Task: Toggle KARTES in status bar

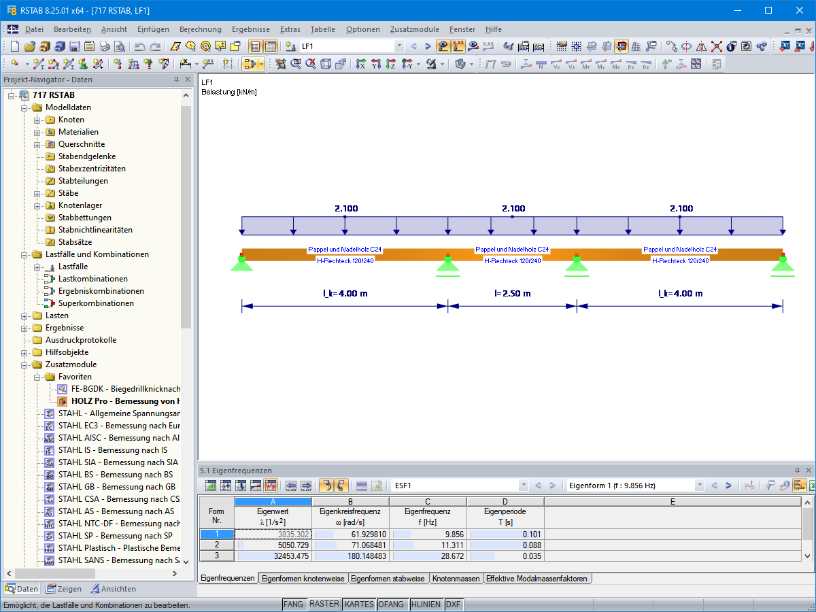Action: 359,604
